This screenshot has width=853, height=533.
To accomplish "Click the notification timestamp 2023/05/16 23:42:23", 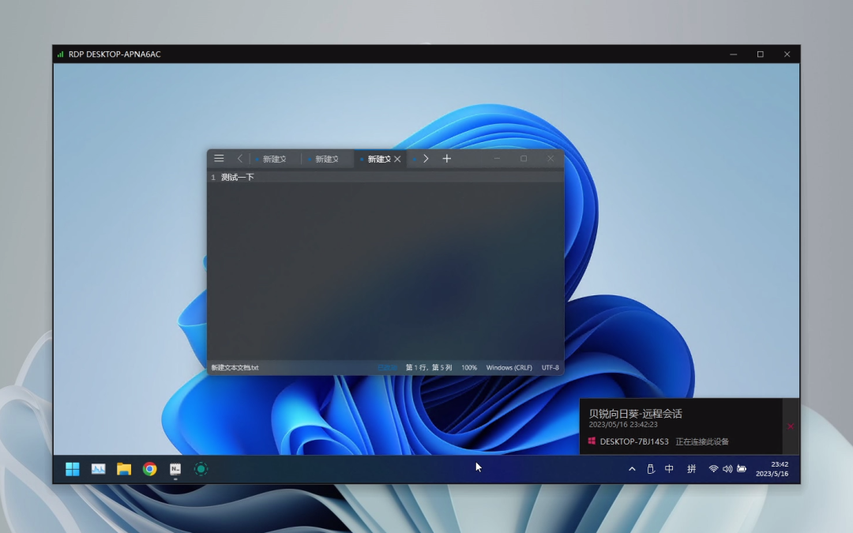I will [623, 424].
